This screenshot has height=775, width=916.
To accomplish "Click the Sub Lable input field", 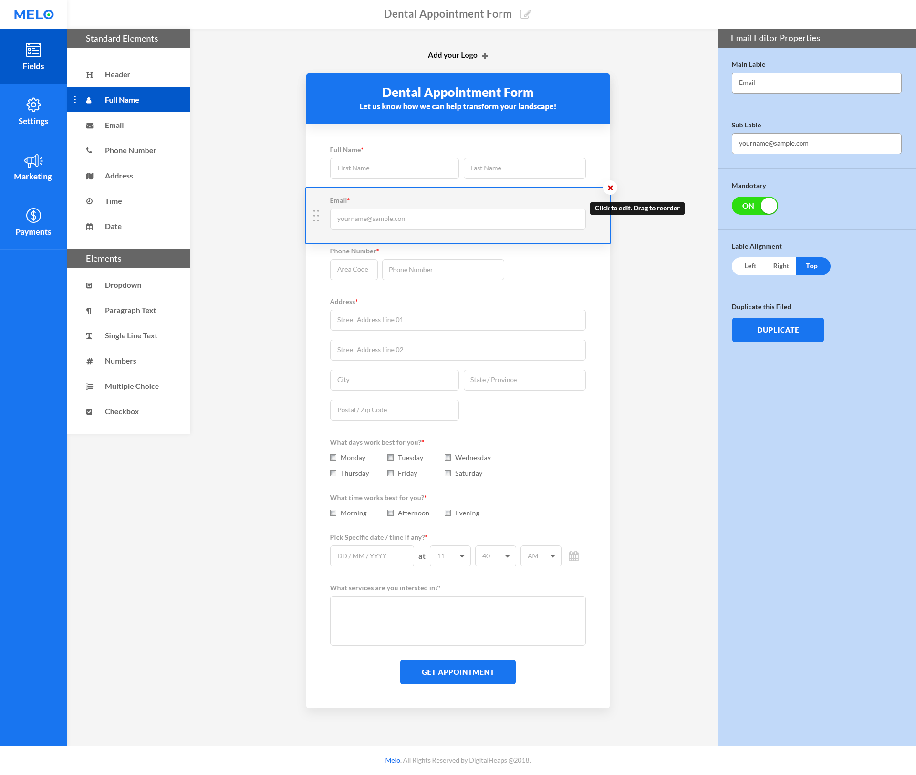I will pyautogui.click(x=816, y=144).
